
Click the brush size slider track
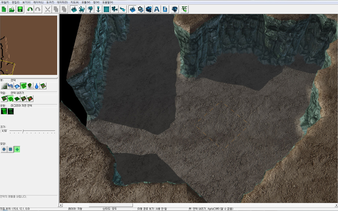[x=33, y=131]
